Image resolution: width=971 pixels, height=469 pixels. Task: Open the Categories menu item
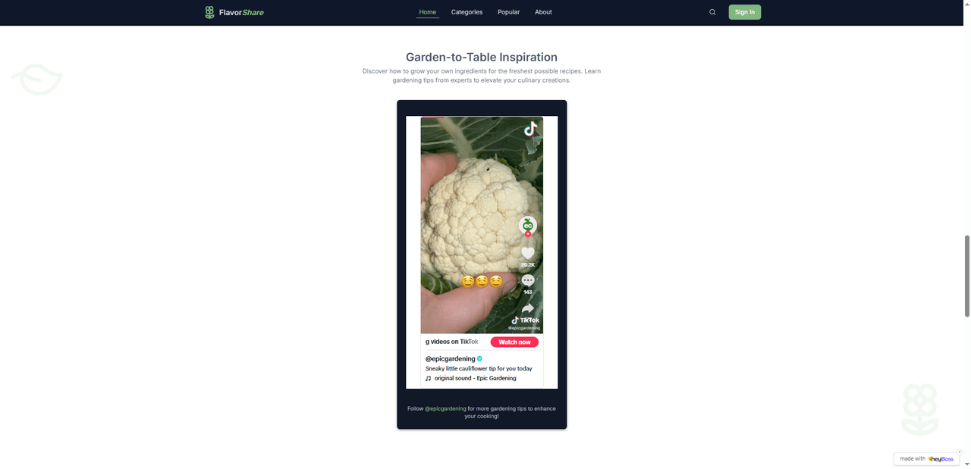pyautogui.click(x=467, y=12)
